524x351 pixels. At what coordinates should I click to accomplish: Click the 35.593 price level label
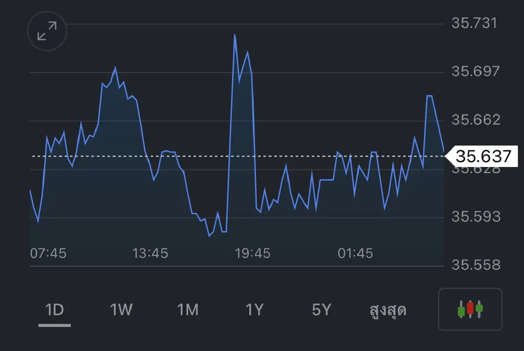(x=476, y=217)
